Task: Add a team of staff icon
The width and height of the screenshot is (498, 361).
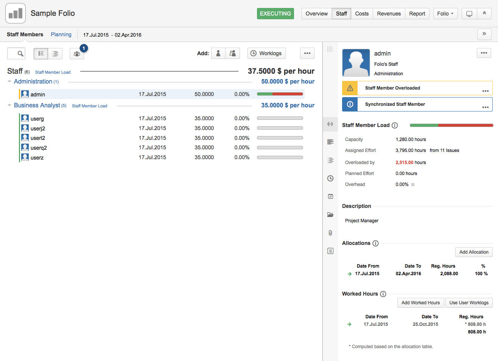Action: pos(233,54)
